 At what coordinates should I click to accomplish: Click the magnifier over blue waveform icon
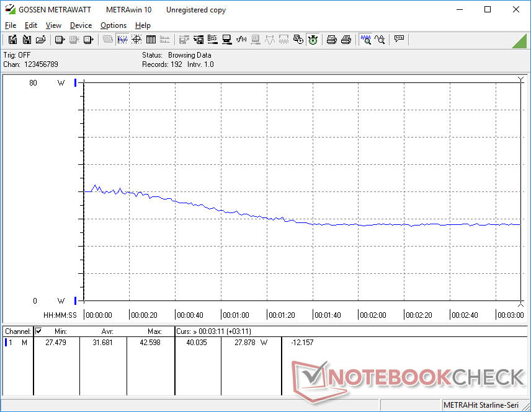point(365,40)
